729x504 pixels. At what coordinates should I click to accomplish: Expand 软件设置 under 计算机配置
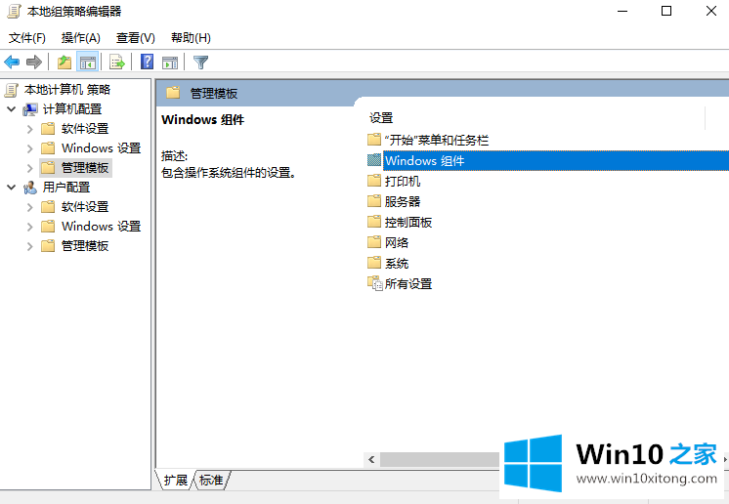pos(30,129)
